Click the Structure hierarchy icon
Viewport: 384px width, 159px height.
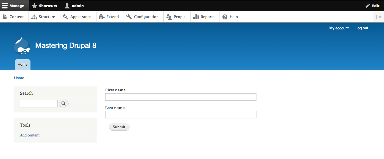coord(34,17)
